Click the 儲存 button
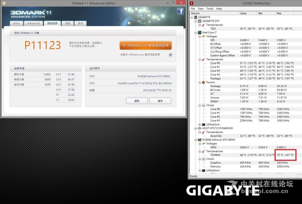 160,101
